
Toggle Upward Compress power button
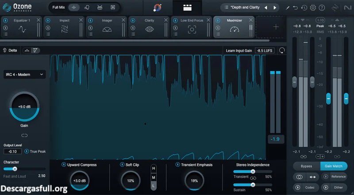pyautogui.click(x=64, y=165)
